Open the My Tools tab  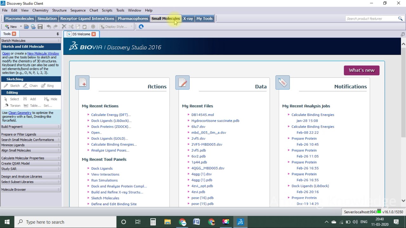[205, 18]
